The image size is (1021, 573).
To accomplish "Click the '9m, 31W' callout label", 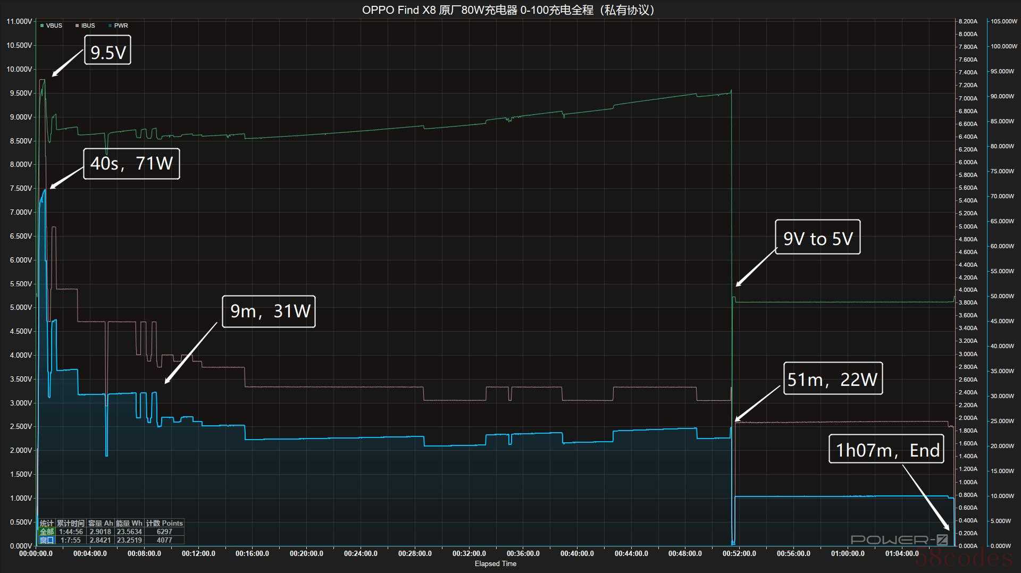I will (269, 311).
